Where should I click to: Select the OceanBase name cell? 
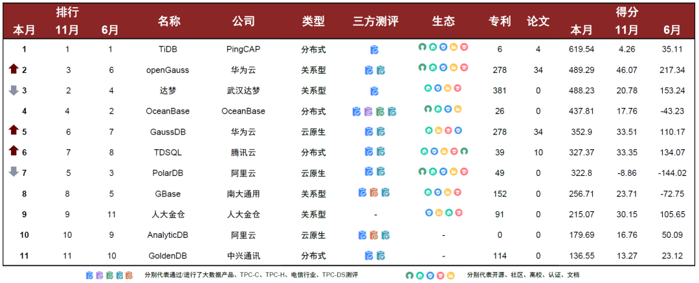tap(169, 111)
